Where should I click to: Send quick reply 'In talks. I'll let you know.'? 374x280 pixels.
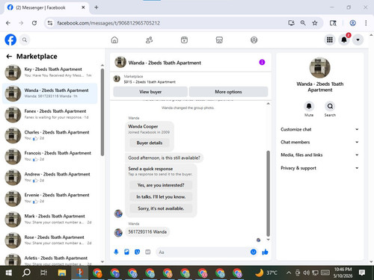tap(161, 197)
